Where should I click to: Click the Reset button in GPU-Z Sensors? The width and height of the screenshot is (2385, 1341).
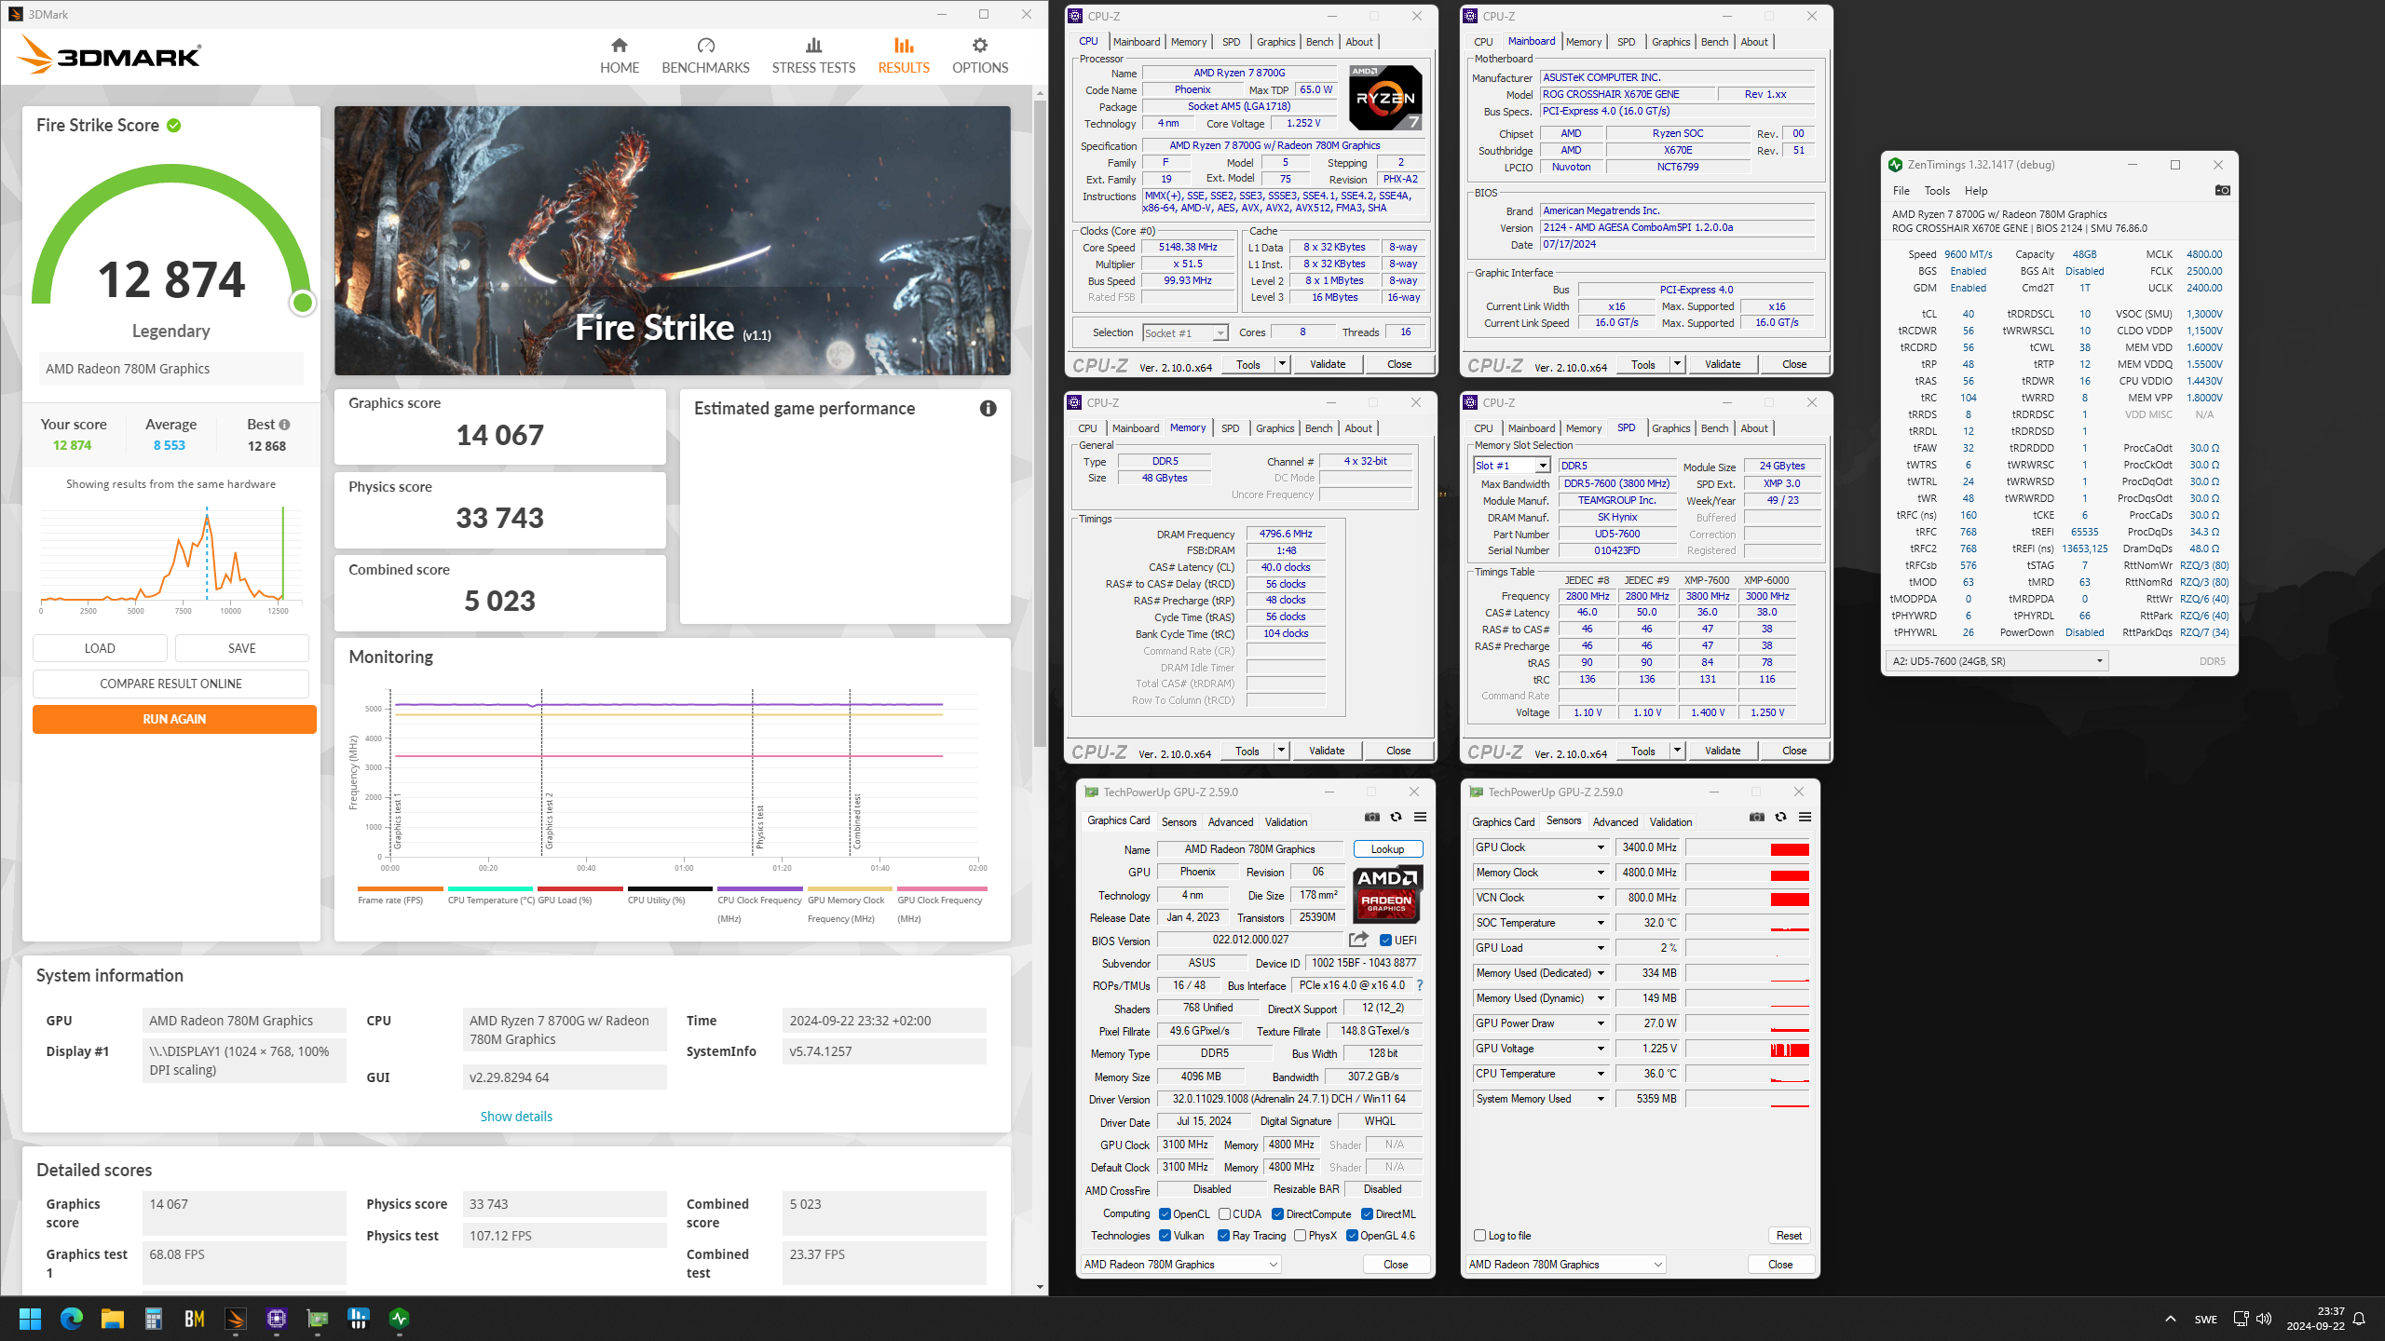(1789, 1236)
